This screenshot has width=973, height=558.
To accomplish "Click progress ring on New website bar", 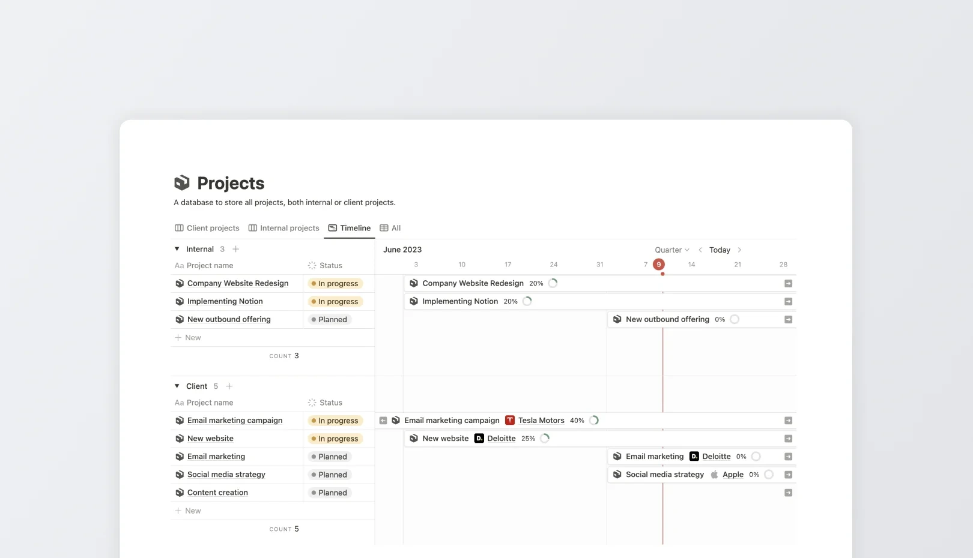I will (x=545, y=439).
